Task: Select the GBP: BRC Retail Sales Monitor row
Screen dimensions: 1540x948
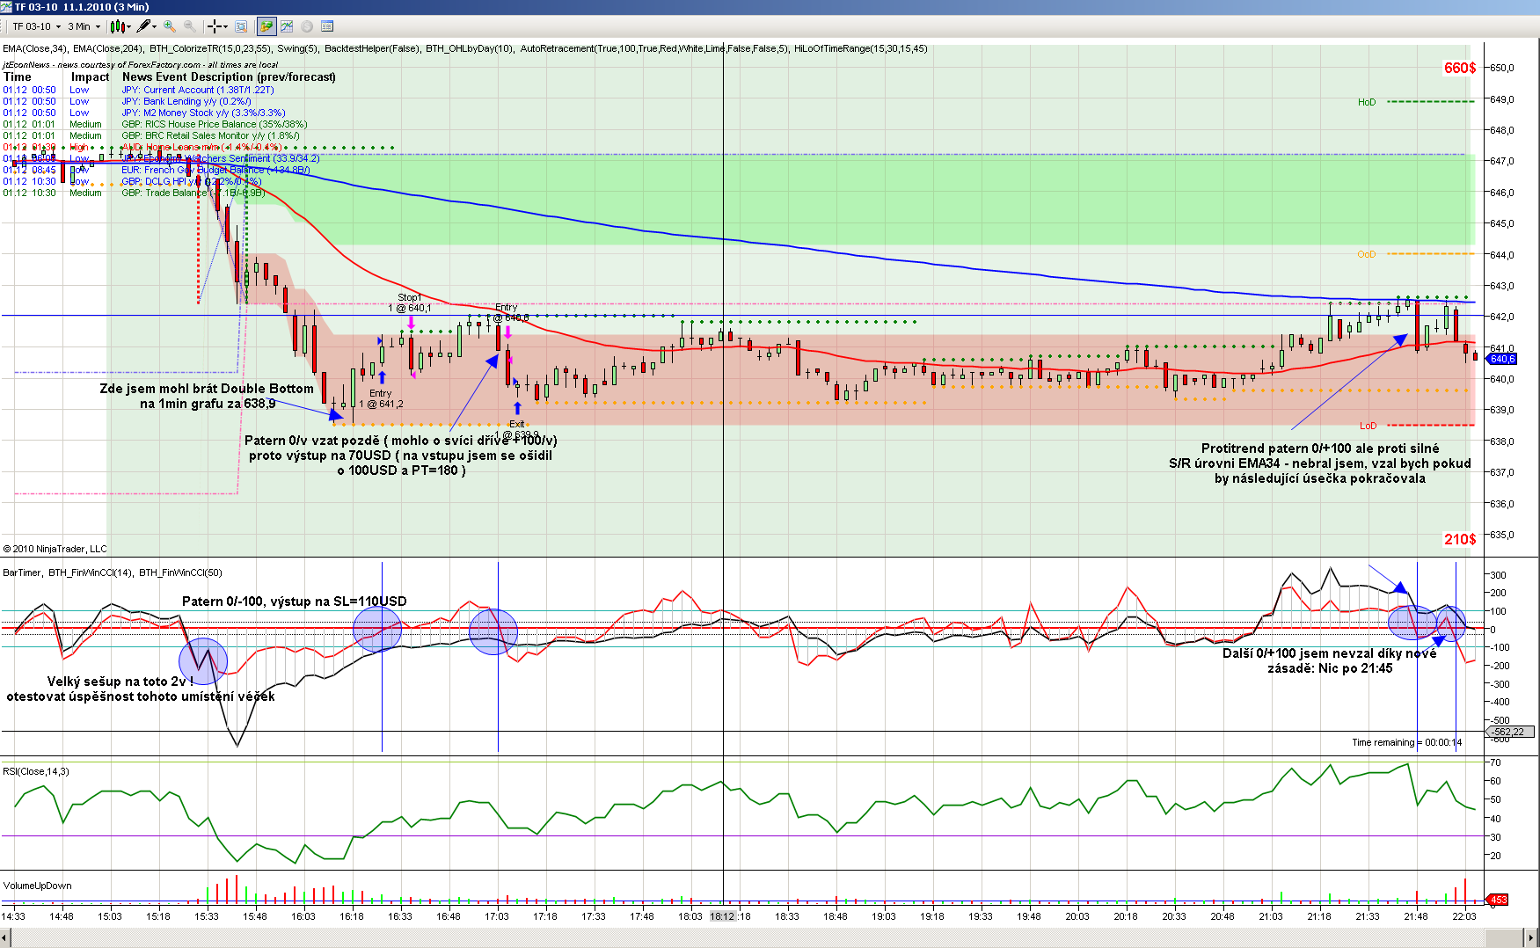Action: point(151,135)
